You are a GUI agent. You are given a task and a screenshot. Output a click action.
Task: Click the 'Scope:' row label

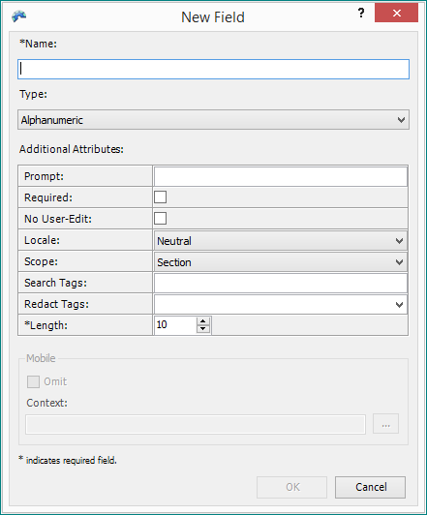click(x=41, y=261)
